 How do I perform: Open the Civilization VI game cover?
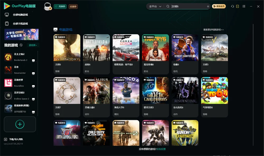[67, 48]
